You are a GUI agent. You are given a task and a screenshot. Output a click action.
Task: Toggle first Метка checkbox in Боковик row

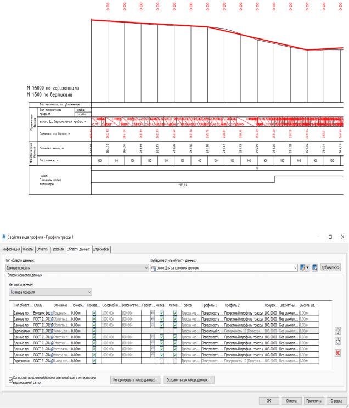pos(161,313)
